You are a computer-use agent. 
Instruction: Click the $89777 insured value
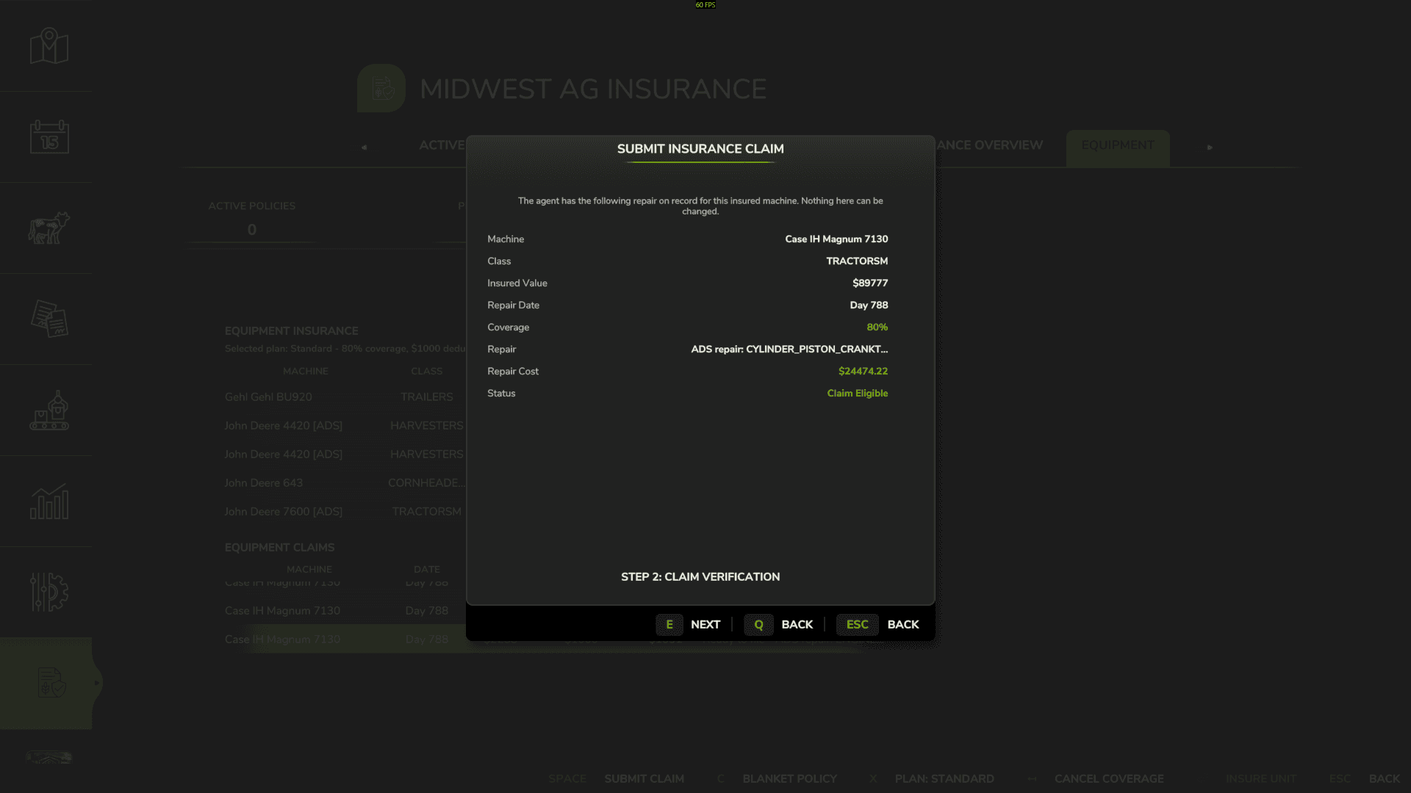tap(870, 283)
